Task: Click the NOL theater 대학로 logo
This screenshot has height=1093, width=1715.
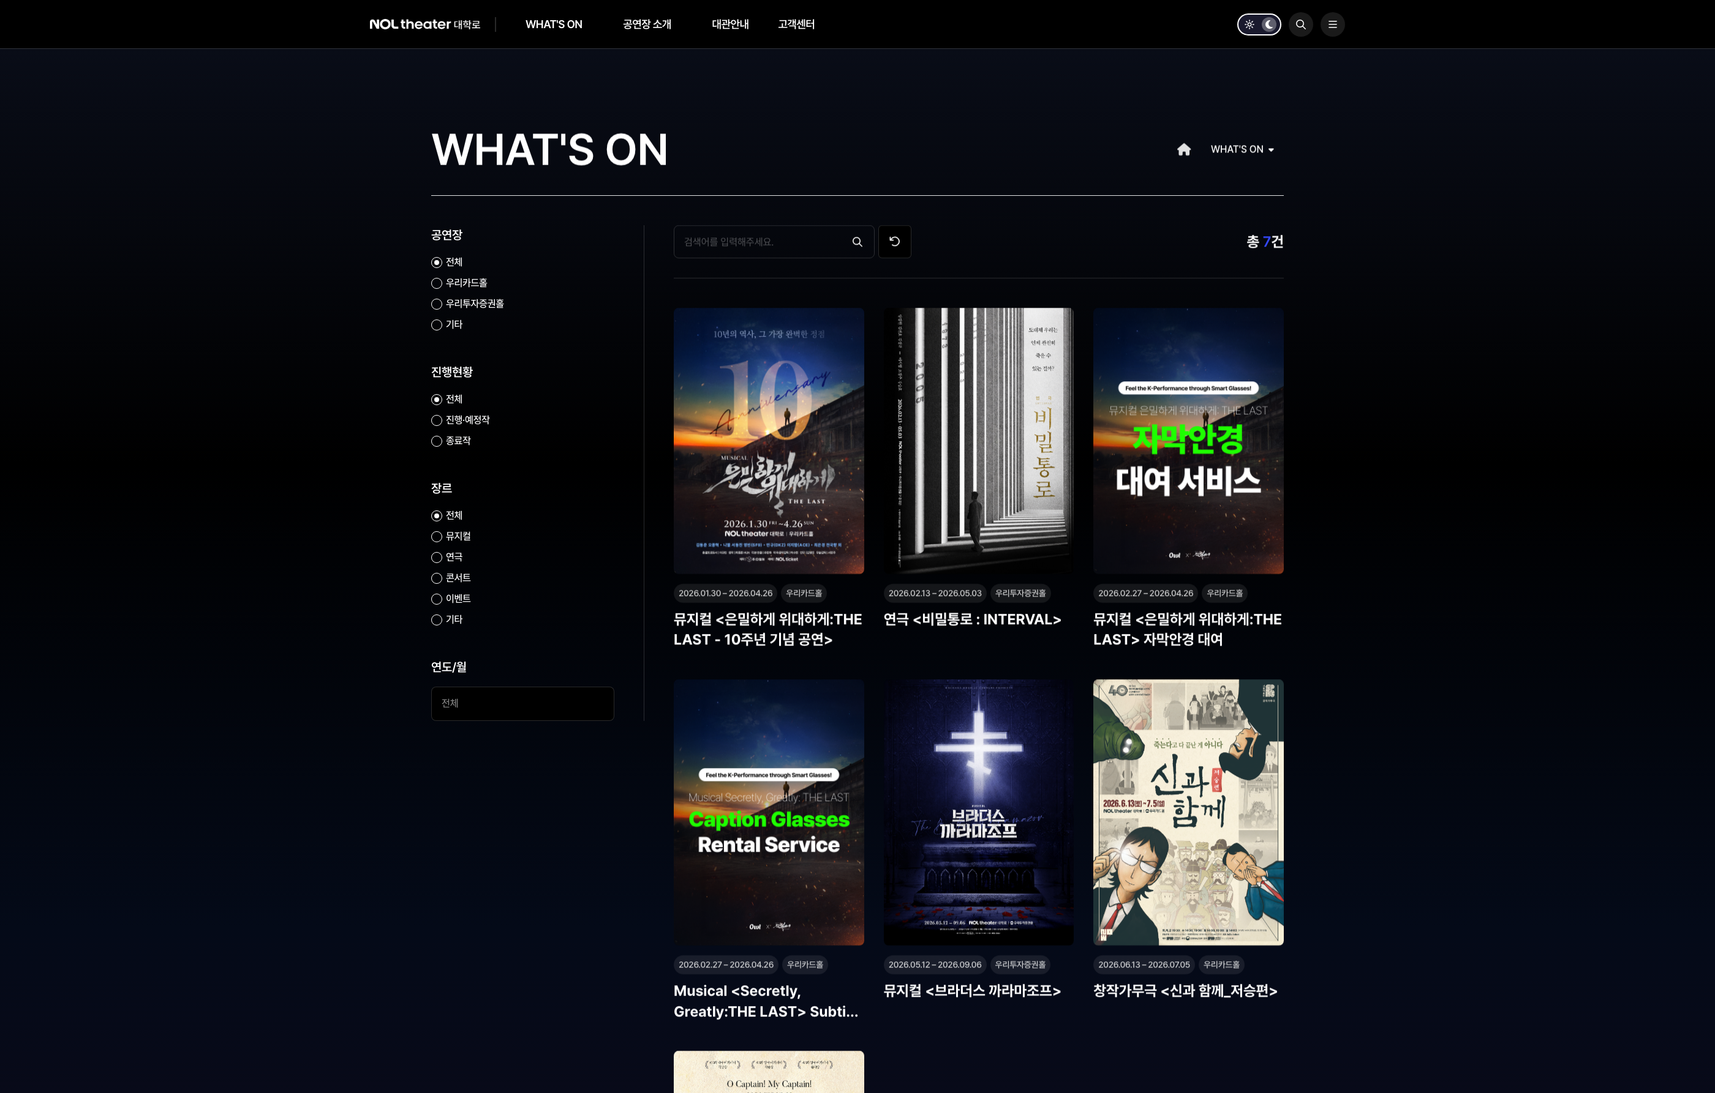Action: 424,24
